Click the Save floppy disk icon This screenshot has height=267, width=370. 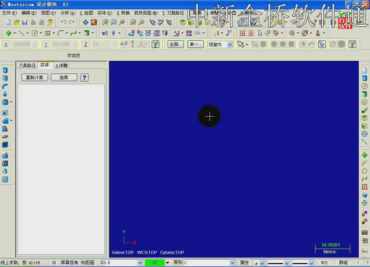(25, 22)
